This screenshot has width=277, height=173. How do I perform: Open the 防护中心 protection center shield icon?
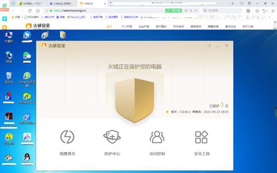click(x=112, y=137)
